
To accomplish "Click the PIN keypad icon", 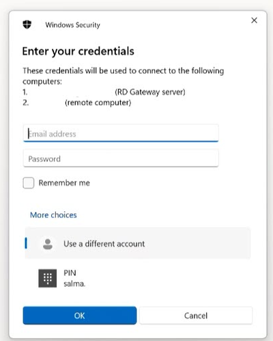I will pyautogui.click(x=48, y=278).
